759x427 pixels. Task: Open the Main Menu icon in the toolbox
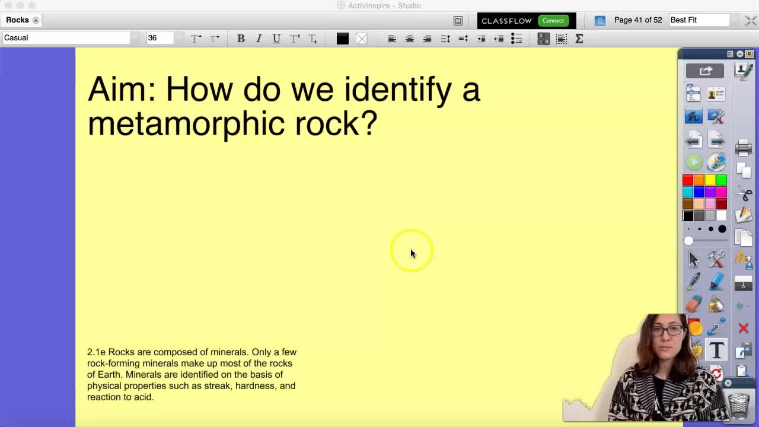point(693,93)
